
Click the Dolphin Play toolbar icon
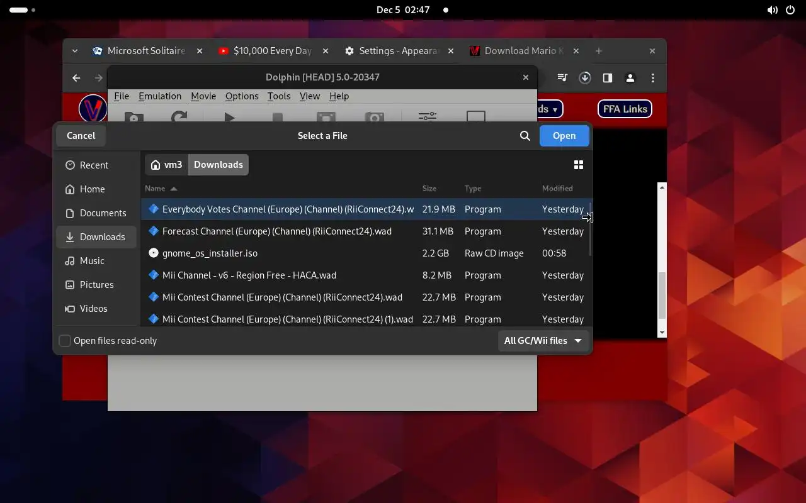[229, 117]
